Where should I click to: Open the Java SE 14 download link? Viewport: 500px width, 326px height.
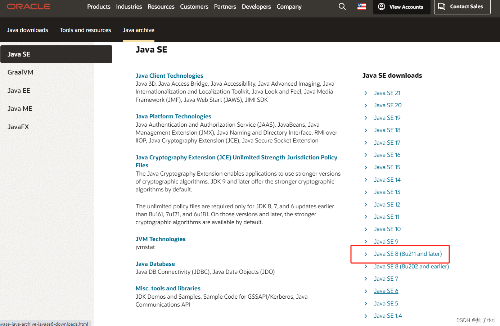coord(387,180)
